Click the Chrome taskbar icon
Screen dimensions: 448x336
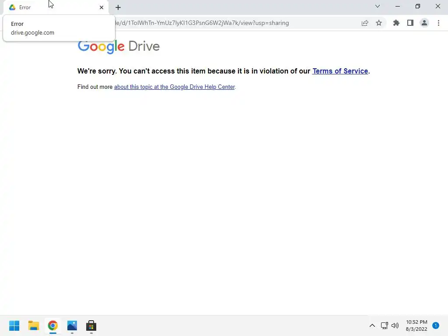53,325
